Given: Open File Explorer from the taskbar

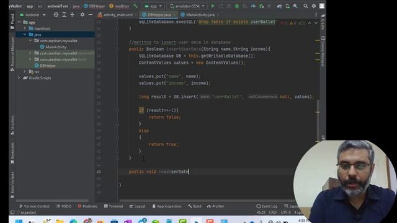Looking at the screenshot, I should [60, 221].
